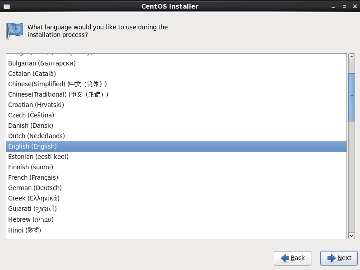This screenshot has width=360, height=270.
Task: Select Czech (Čeština) language row
Action: 176,115
